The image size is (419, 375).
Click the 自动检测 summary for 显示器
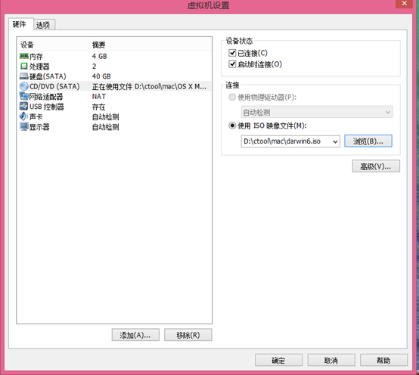click(106, 127)
